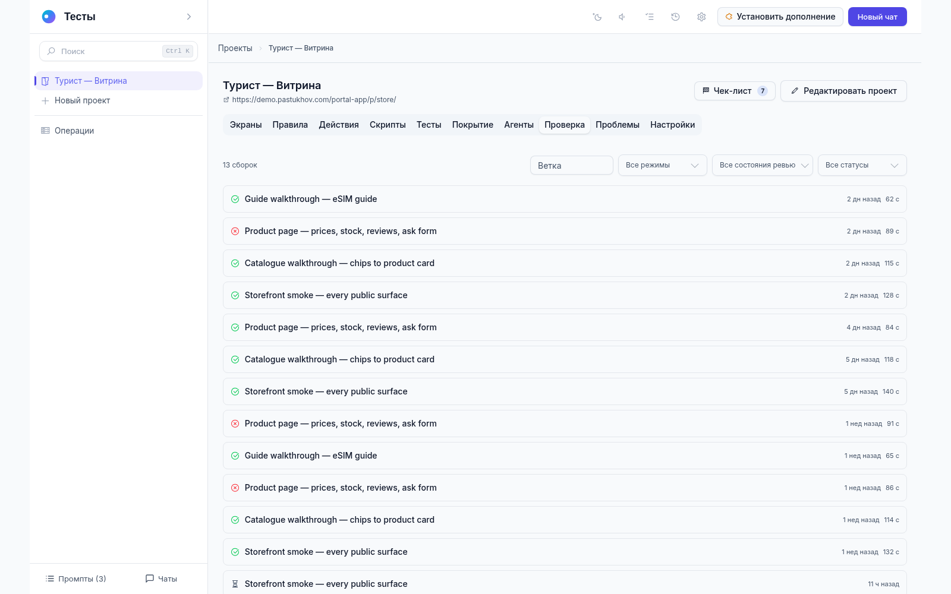Expand the chevron next to Тесты title

pyautogui.click(x=189, y=17)
